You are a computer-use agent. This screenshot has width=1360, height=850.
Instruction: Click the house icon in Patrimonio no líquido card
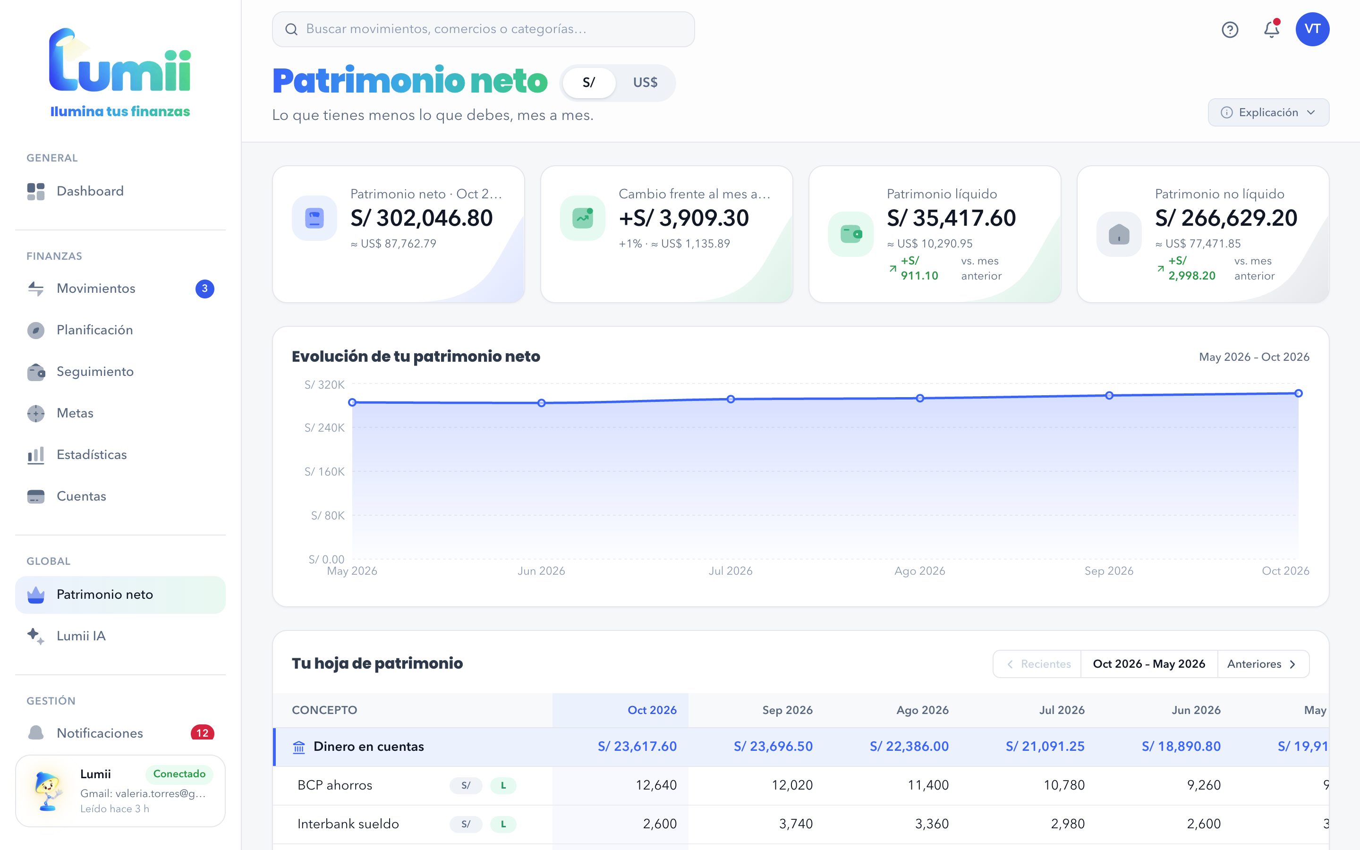pyautogui.click(x=1118, y=234)
